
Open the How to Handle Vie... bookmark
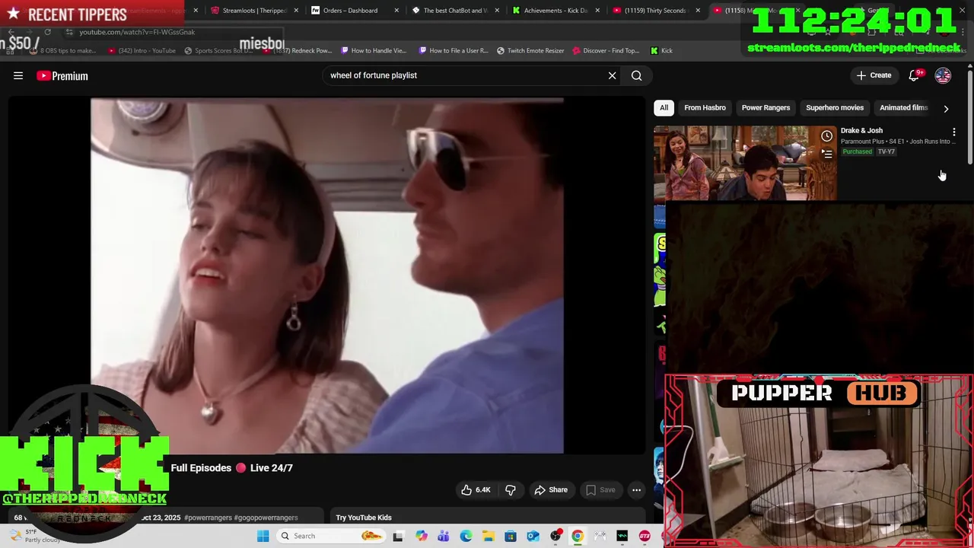(374, 50)
